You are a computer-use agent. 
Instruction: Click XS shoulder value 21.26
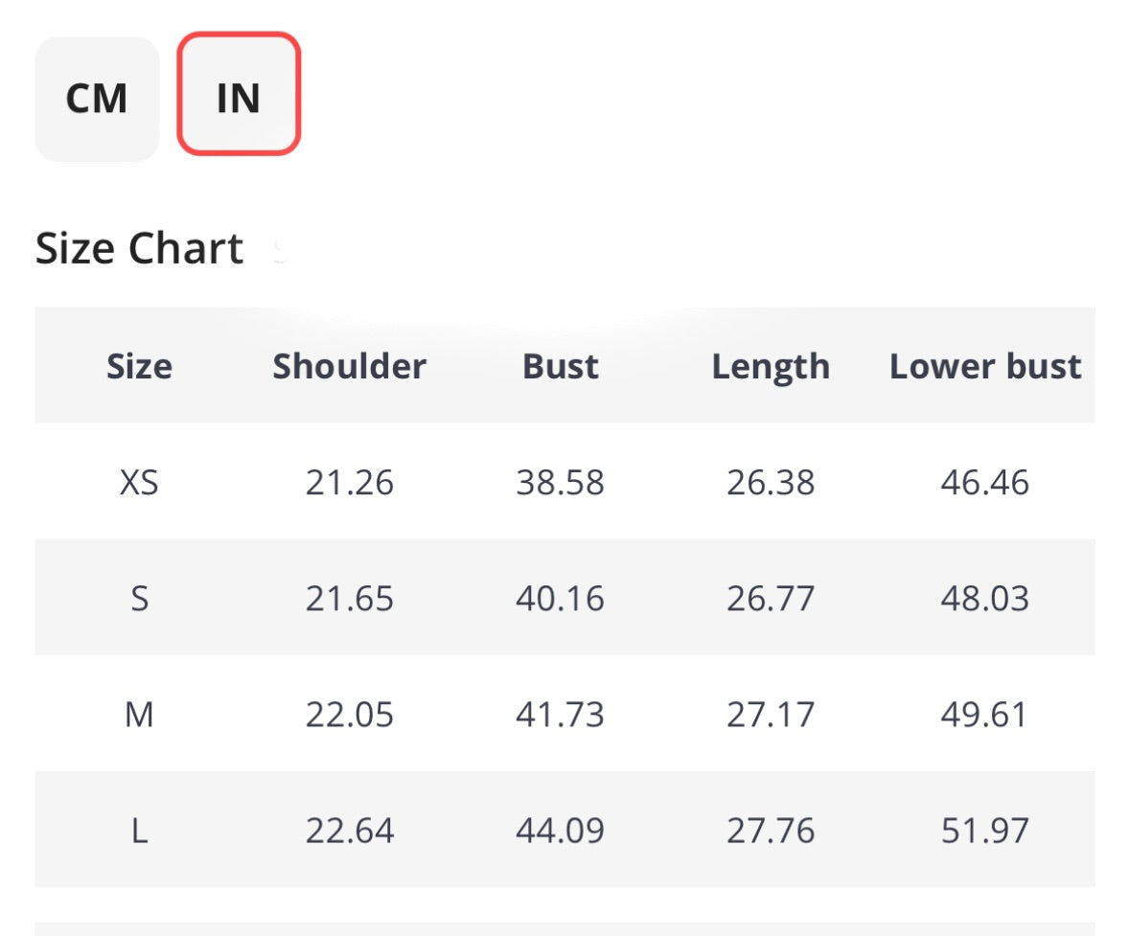click(350, 482)
